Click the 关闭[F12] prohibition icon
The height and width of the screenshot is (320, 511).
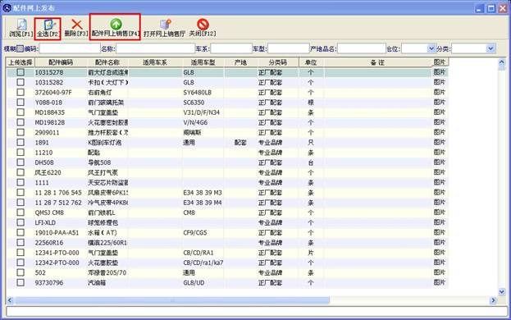click(x=203, y=25)
